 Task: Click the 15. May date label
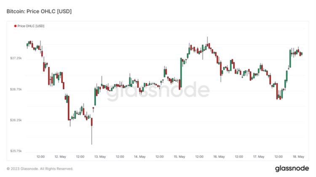(x=179, y=157)
